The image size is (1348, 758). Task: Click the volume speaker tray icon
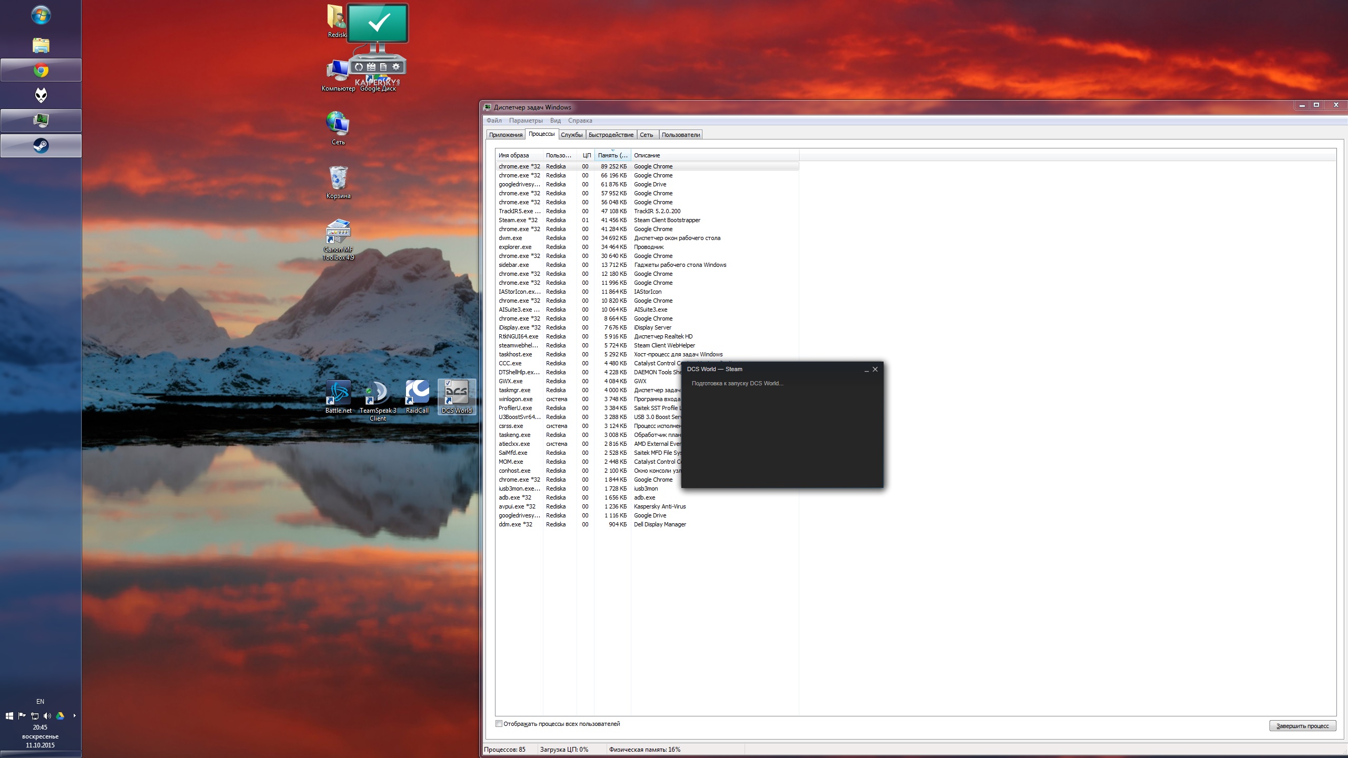(47, 716)
